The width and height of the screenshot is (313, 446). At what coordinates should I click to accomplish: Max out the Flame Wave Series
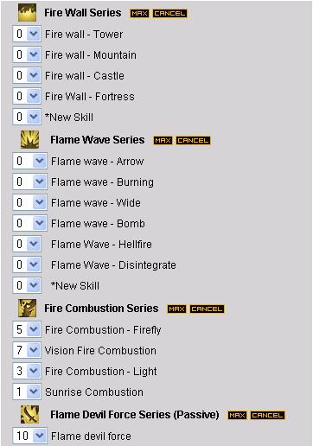(163, 140)
